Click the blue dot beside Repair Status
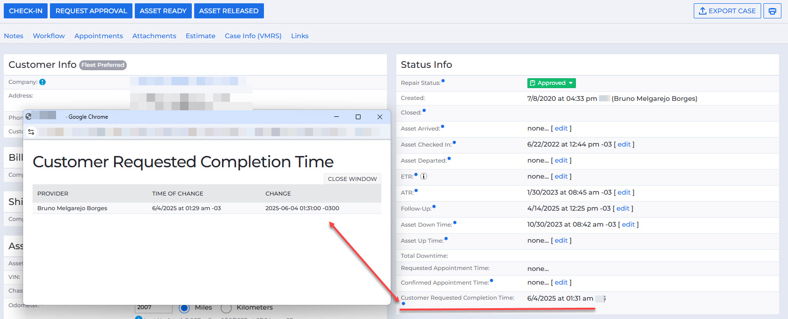788x319 pixels. (443, 81)
